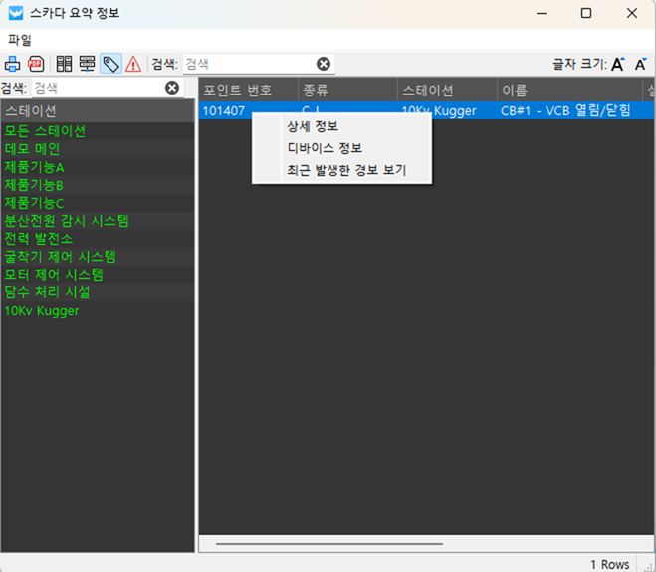This screenshot has height=572, width=656.
Task: Click 최근 발생한 경보 보기 menu entry
Action: click(x=345, y=170)
